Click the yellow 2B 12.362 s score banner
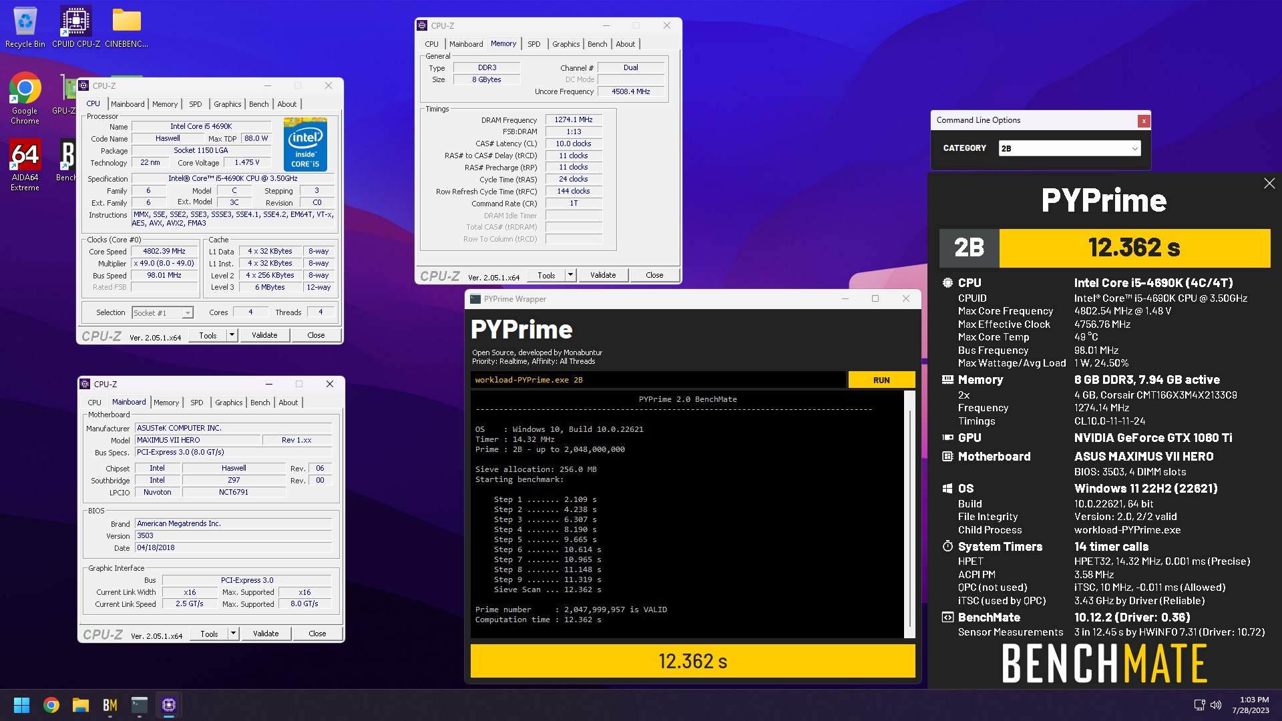The height and width of the screenshot is (721, 1282). 1104,248
